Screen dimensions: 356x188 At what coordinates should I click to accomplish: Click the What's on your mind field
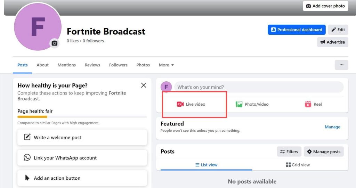[x=259, y=87]
